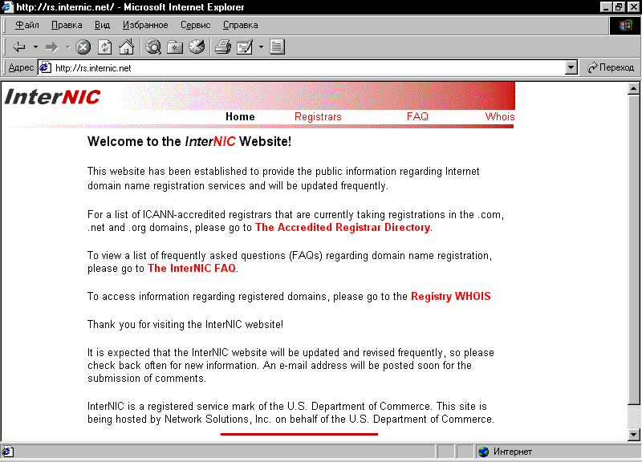
Task: Go back with the Back arrow button
Action: pyautogui.click(x=18, y=47)
